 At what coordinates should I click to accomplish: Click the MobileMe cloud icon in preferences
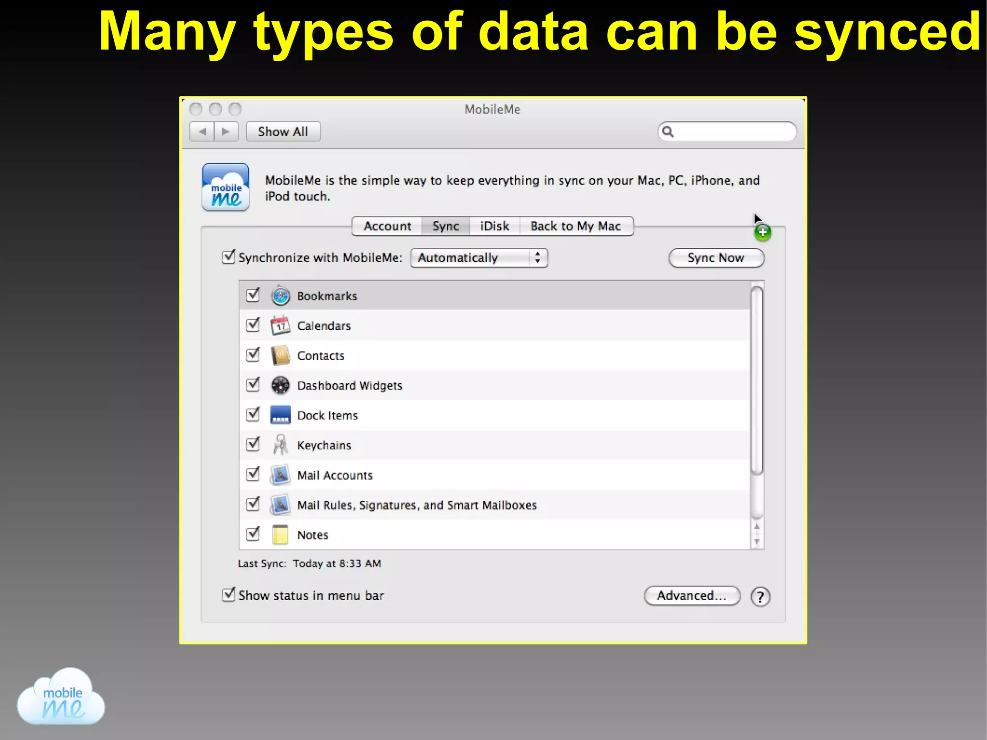click(226, 187)
